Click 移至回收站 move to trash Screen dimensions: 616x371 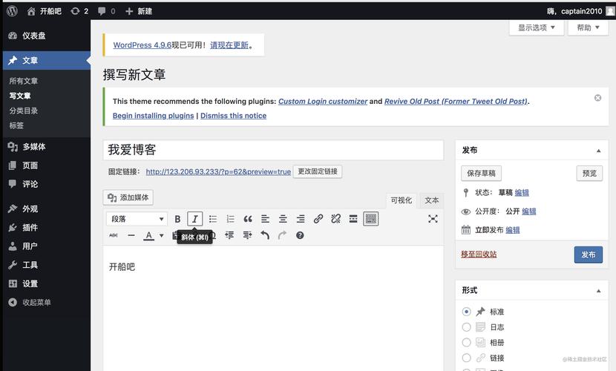pyautogui.click(x=479, y=255)
